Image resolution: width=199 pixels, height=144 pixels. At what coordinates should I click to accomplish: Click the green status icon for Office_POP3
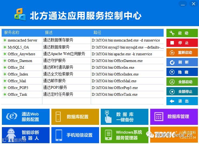point(5,88)
